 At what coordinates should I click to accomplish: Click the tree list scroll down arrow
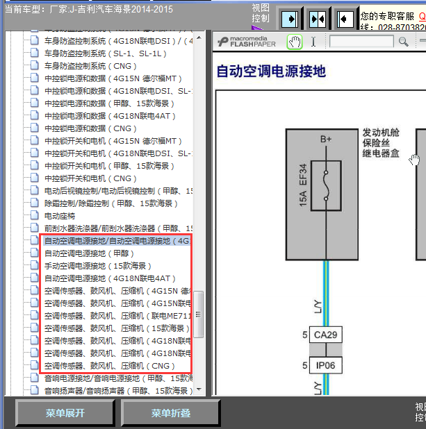[x=199, y=389]
